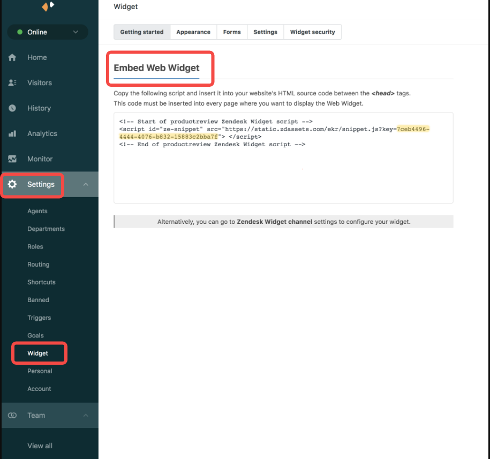The height and width of the screenshot is (459, 490).
Task: Click the Embed Web Widget heading
Action: coord(156,68)
